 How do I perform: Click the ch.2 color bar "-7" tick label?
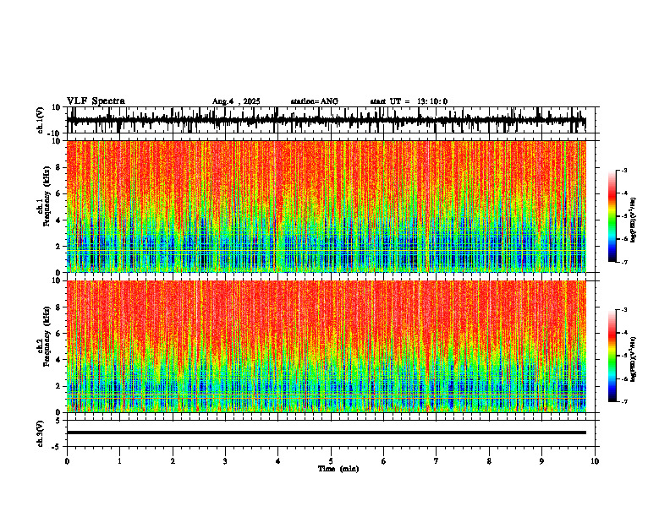click(624, 401)
